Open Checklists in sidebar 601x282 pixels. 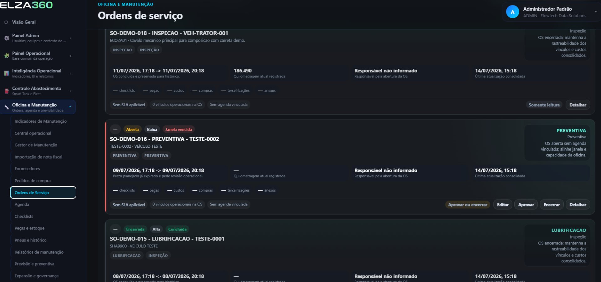[24, 216]
